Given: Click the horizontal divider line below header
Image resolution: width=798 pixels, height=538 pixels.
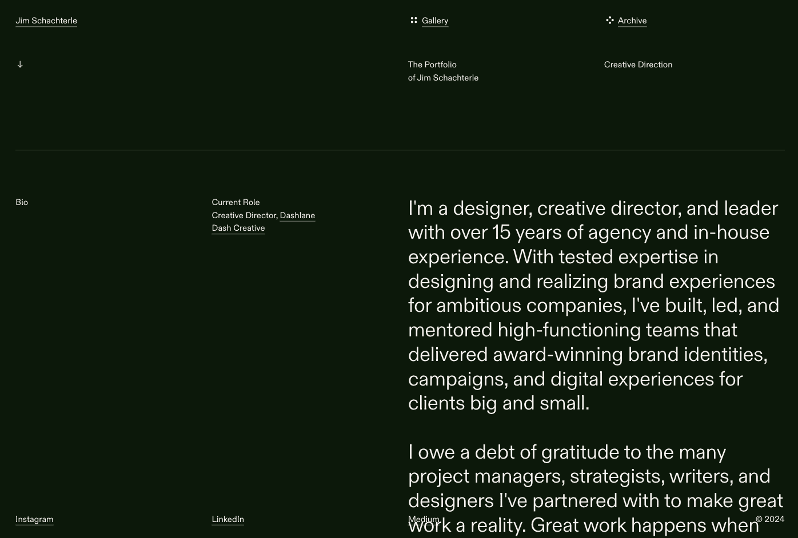Looking at the screenshot, I should [x=400, y=150].
